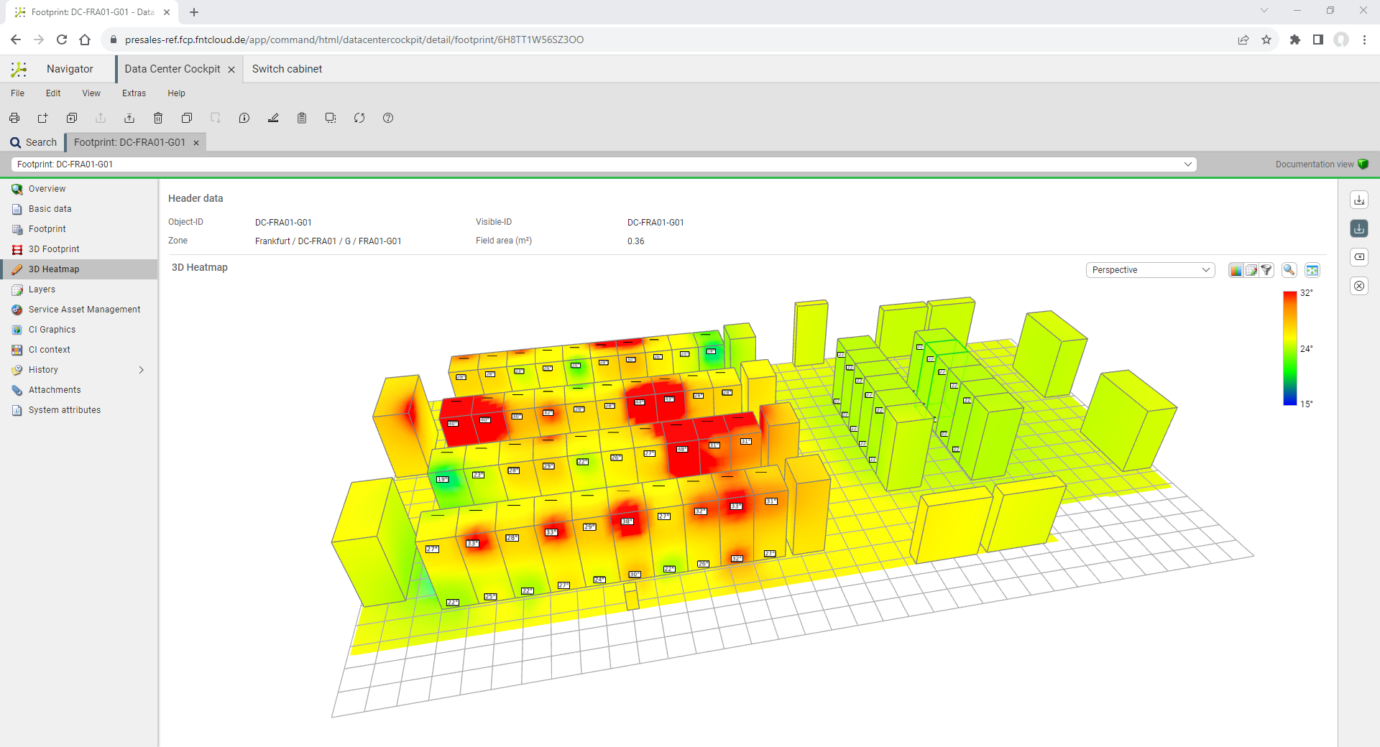This screenshot has height=747, width=1380.
Task: Click the funnel filter icon above heatmap
Action: pyautogui.click(x=1266, y=270)
